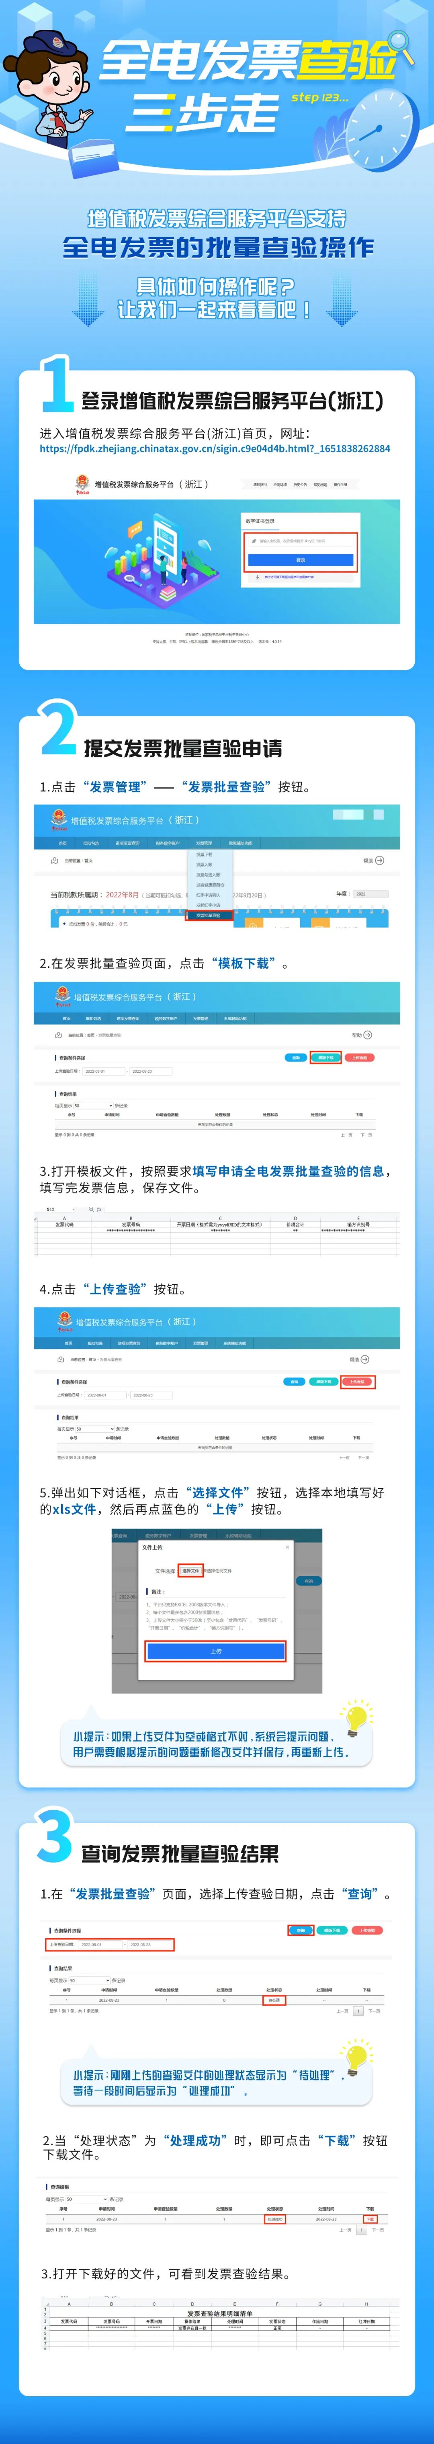Click the 帮助 arrow icon in the 模板下载 step screenshot
The image size is (434, 2444).
(x=367, y=1035)
